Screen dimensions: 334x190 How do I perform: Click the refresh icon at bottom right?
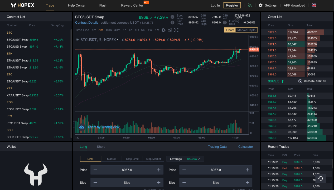click(321, 178)
